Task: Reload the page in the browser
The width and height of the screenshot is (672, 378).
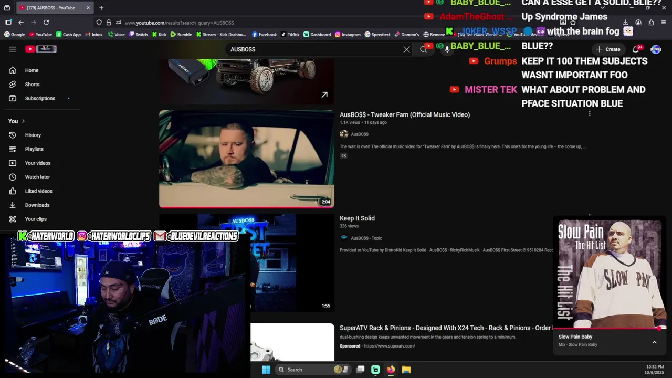Action: (x=46, y=23)
